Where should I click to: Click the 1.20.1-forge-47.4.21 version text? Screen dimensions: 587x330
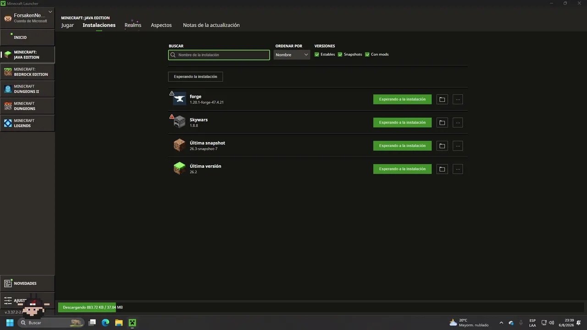207,102
